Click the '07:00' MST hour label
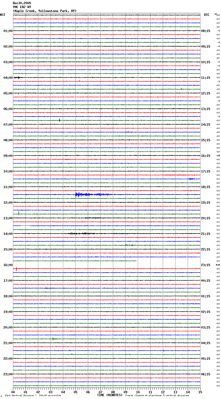221x399 pixels. [x=8, y=125]
